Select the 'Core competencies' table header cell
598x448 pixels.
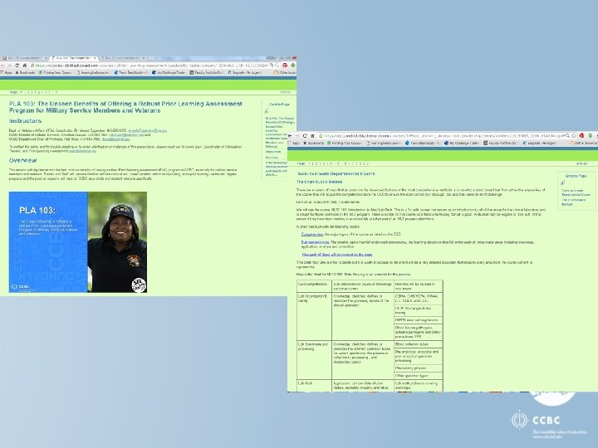point(314,286)
